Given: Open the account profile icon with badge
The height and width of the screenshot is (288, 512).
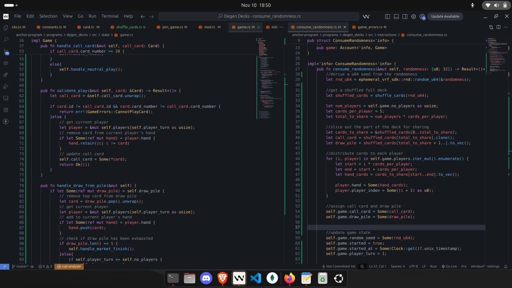Looking at the screenshot, I should (x=422, y=16).
